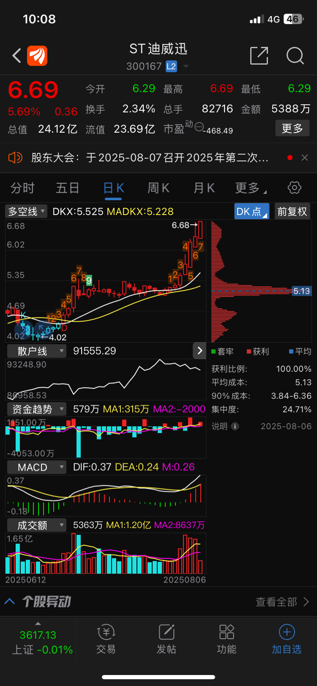
Task: Tap the 平均 legend item
Action: (300, 351)
